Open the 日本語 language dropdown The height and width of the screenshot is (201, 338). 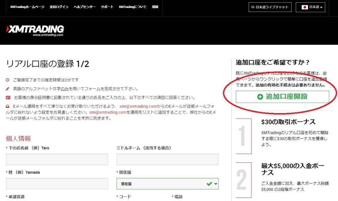(x=310, y=7)
